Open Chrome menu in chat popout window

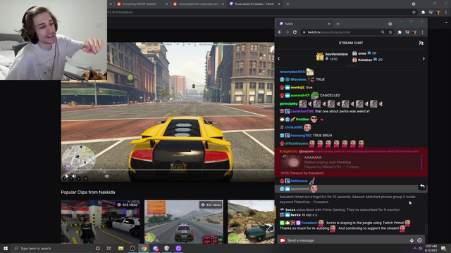(x=422, y=32)
